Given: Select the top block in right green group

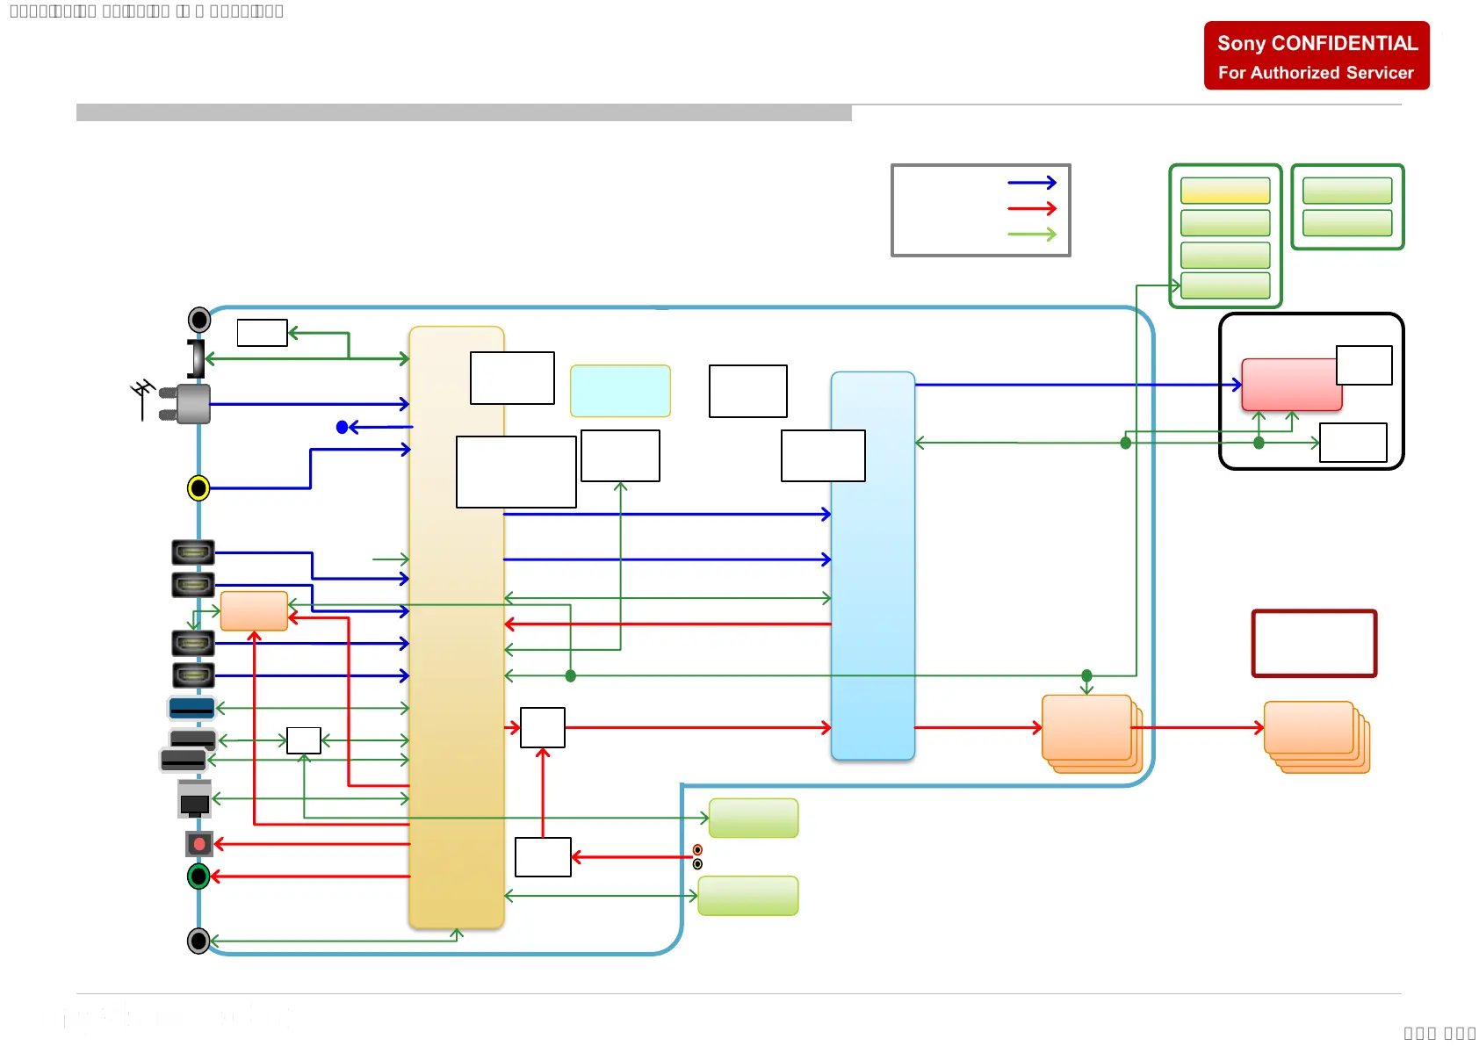Looking at the screenshot, I should click(x=1347, y=191).
